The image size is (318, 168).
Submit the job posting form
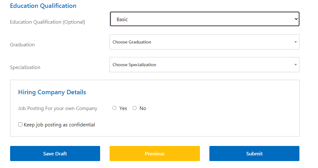tap(254, 154)
